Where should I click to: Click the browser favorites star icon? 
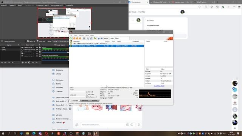tap(200, 7)
